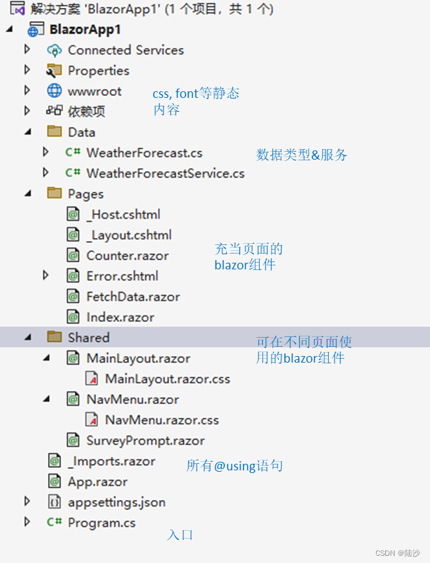
Task: Click the JSON icon next to appsettings.json
Action: coord(55,501)
